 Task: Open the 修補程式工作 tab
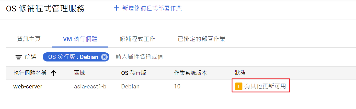137,39
